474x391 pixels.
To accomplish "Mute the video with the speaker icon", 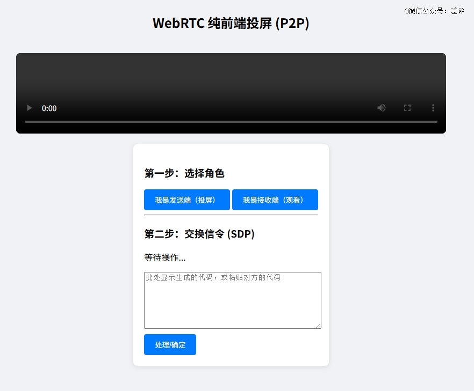I will 382,108.
